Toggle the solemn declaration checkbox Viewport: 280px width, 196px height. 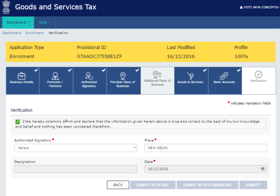pyautogui.click(x=17, y=122)
